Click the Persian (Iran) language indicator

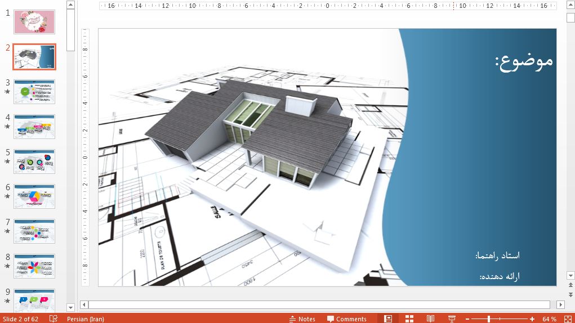(85, 319)
